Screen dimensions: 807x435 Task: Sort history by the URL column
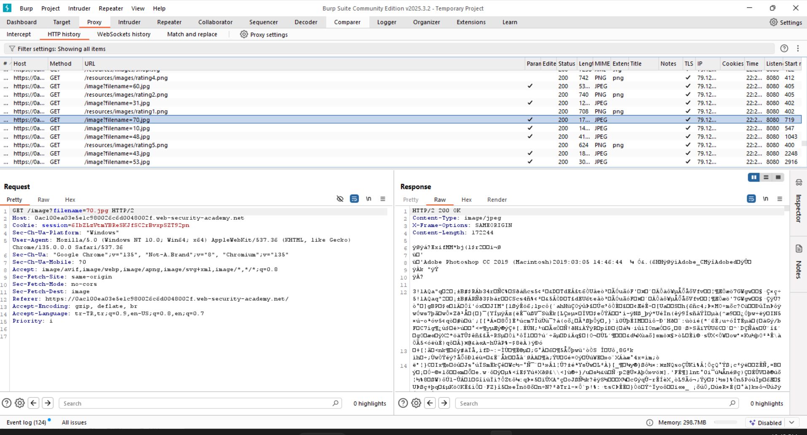pyautogui.click(x=303, y=63)
